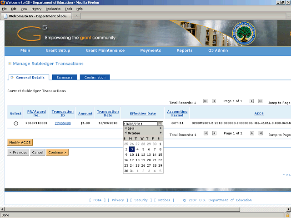Open the Bookmarks menu
The image size is (291, 218).
53,9
